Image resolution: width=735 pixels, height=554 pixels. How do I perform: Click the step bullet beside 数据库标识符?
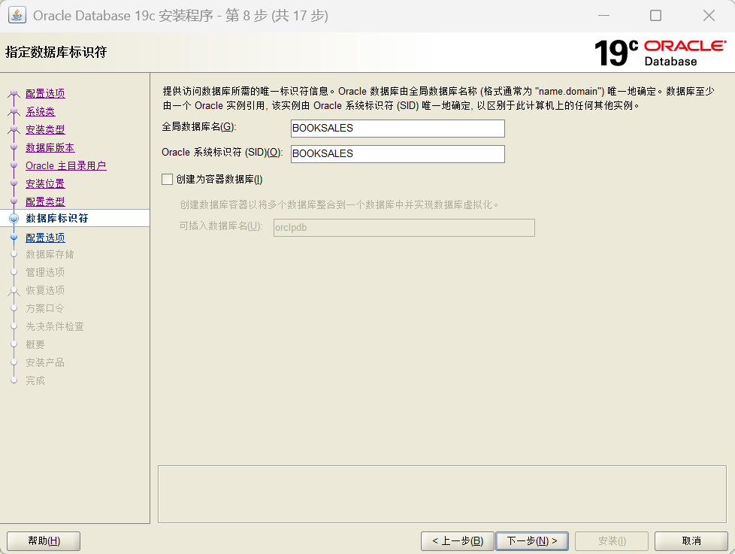[x=14, y=219]
